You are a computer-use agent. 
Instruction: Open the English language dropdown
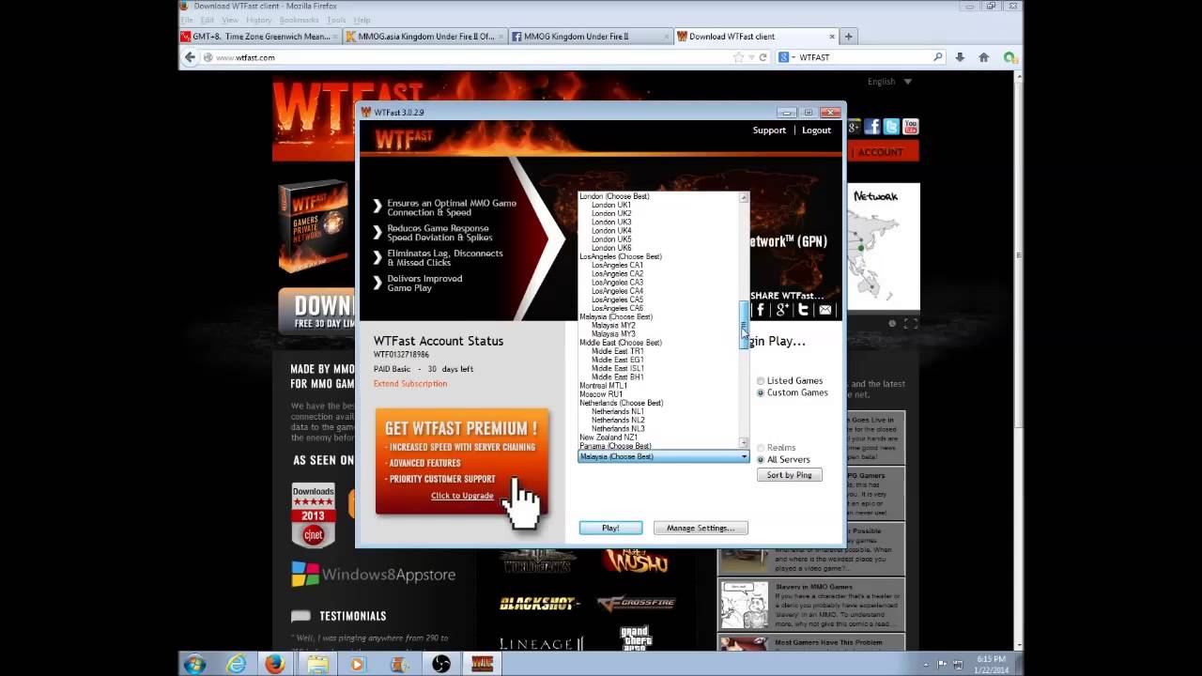(x=889, y=82)
